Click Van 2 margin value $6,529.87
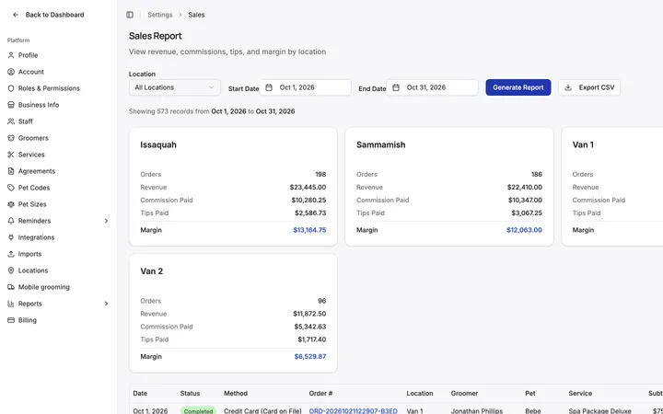 [310, 357]
